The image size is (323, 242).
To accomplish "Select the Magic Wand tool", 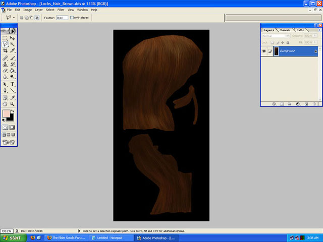I will [12, 44].
